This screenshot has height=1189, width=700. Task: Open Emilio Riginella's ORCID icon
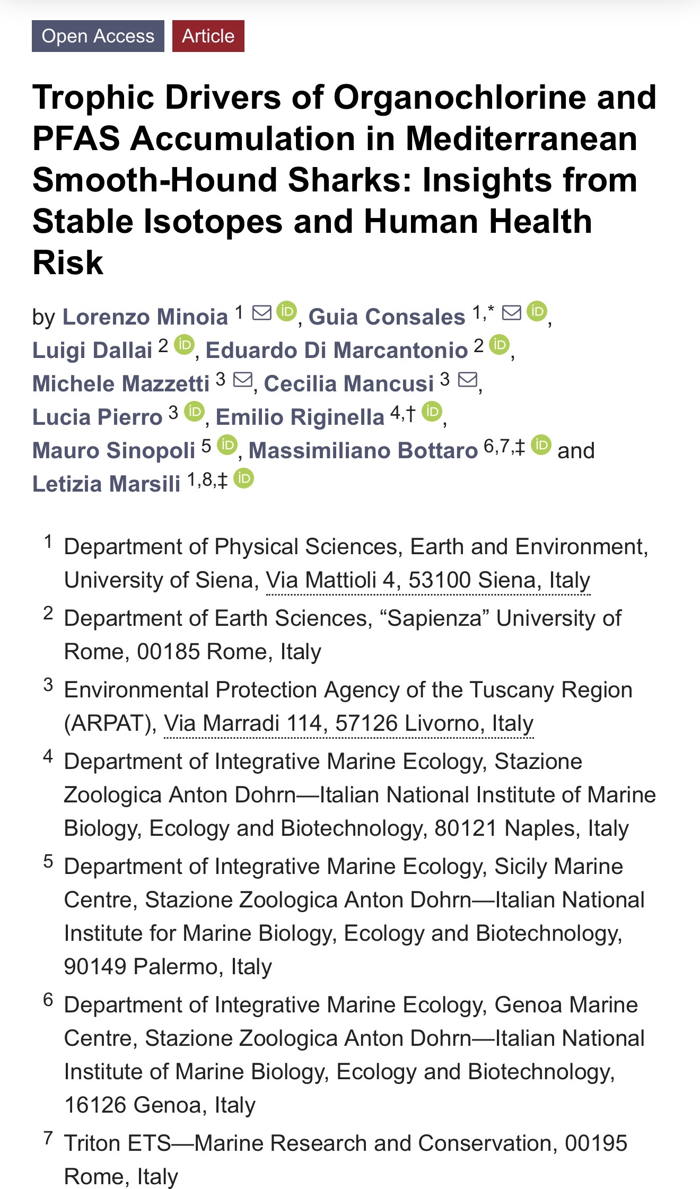(x=432, y=412)
